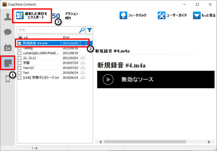The height and width of the screenshot is (151, 217).
Task: Select the 新規録音 #4.m4a note name
Action: tap(35, 43)
